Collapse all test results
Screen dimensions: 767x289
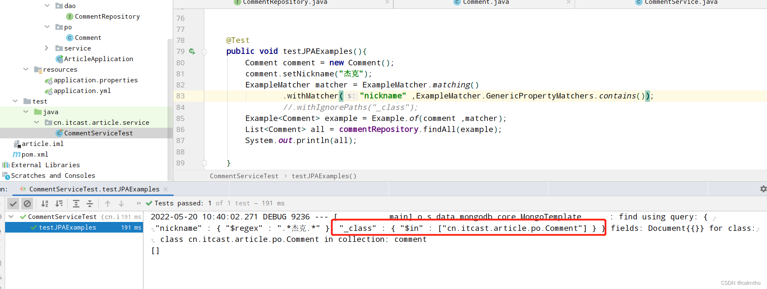pyautogui.click(x=90, y=204)
